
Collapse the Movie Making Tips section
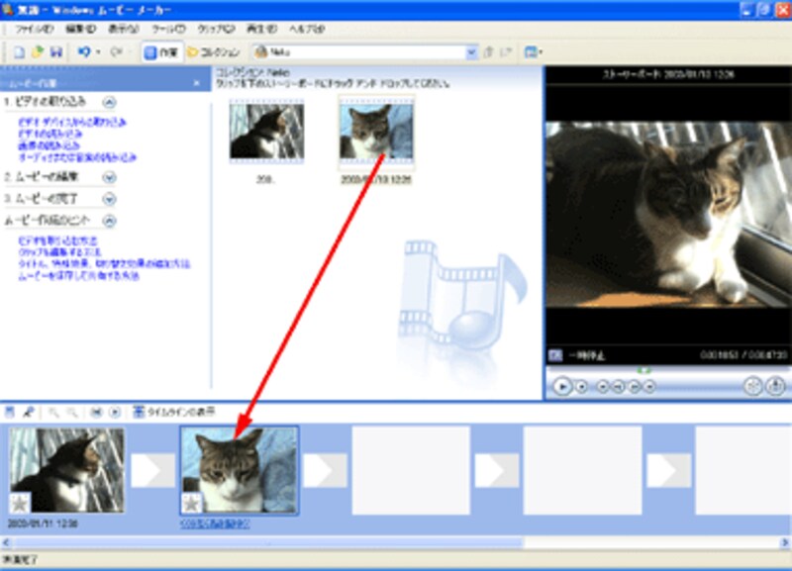point(109,221)
